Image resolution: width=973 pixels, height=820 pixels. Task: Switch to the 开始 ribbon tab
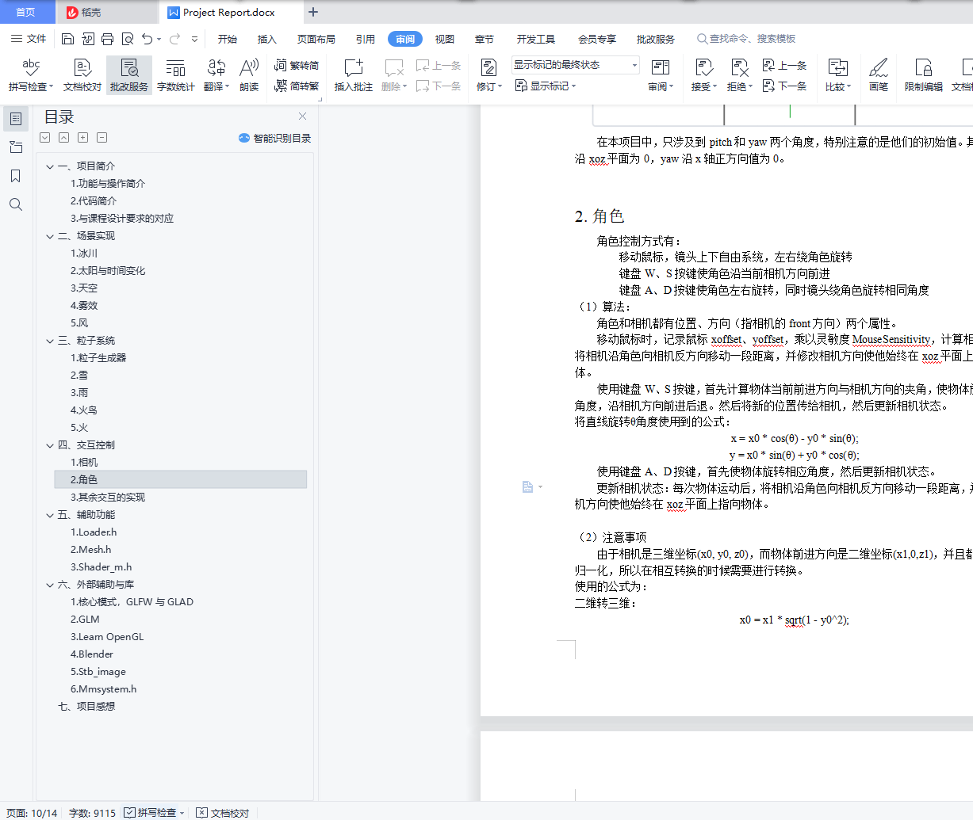pos(228,39)
